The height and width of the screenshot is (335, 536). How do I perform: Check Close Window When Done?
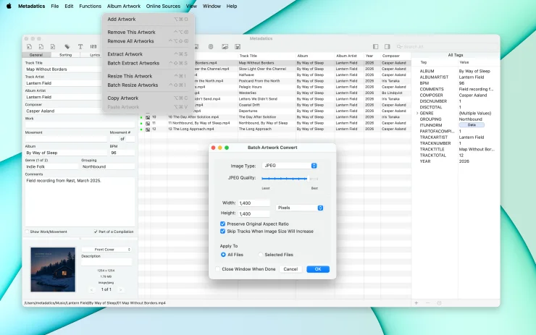[218, 269]
